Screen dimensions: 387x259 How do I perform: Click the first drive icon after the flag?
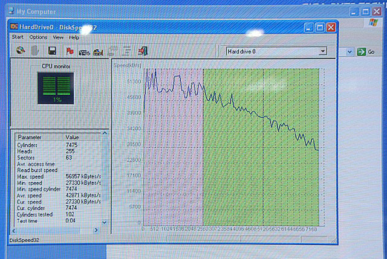pyautogui.click(x=84, y=51)
